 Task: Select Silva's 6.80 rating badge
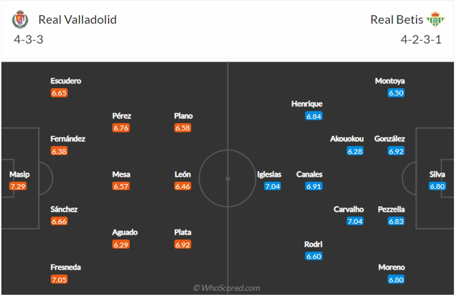[437, 186]
